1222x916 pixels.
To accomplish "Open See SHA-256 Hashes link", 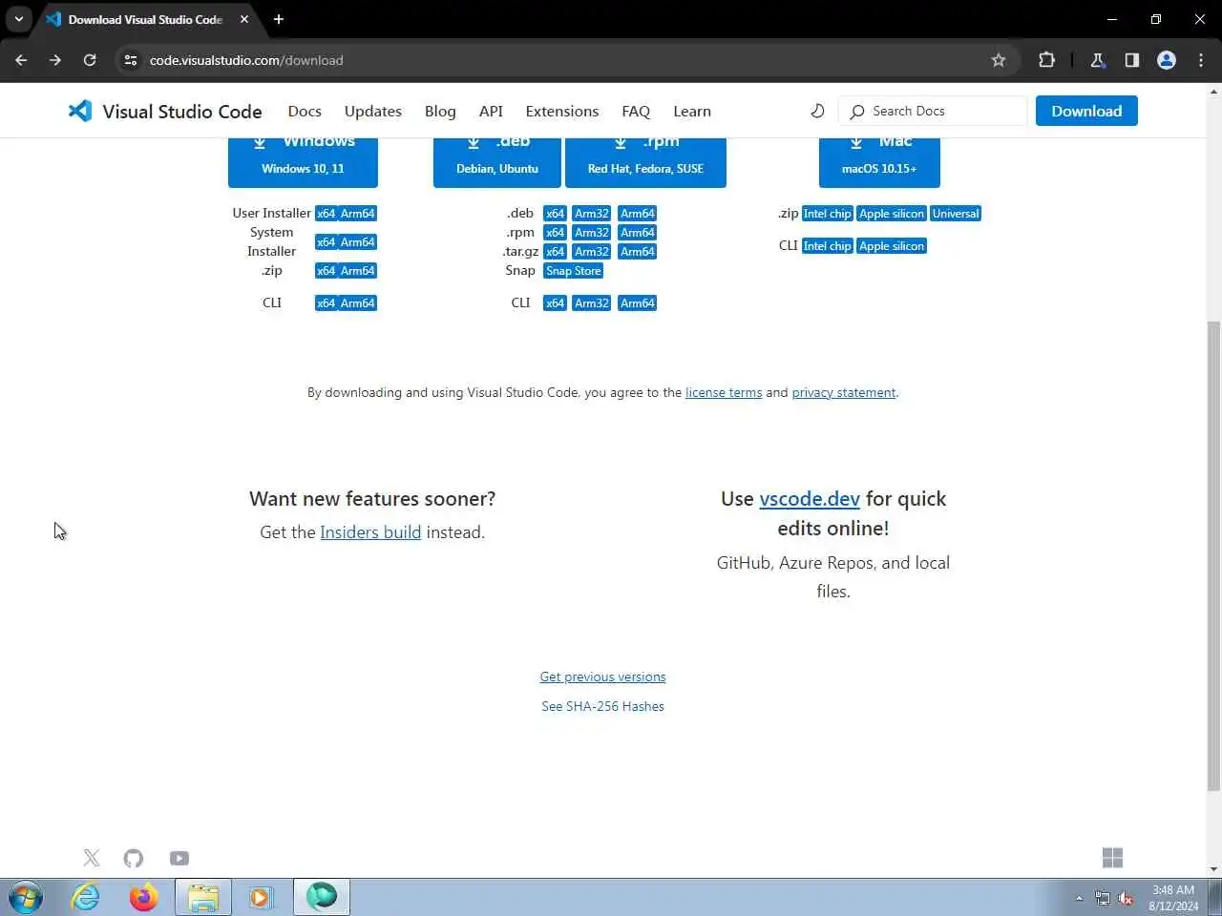I will (602, 706).
